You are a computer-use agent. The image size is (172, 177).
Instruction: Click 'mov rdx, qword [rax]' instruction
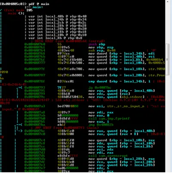coord(109,94)
